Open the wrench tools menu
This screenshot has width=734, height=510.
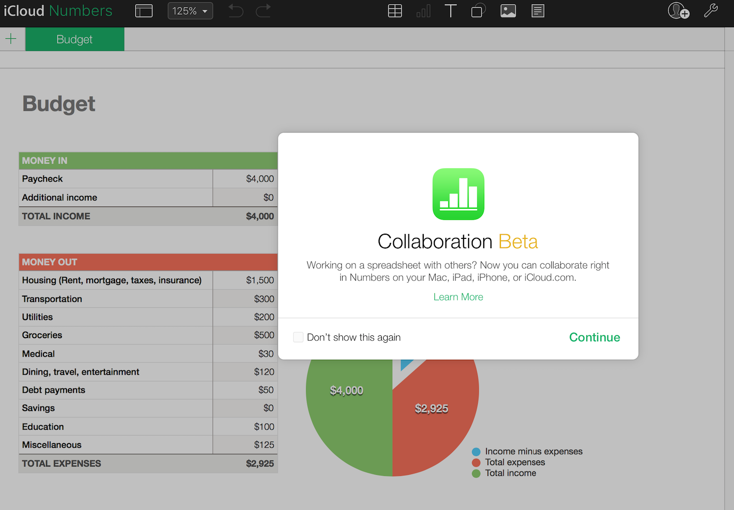[711, 11]
